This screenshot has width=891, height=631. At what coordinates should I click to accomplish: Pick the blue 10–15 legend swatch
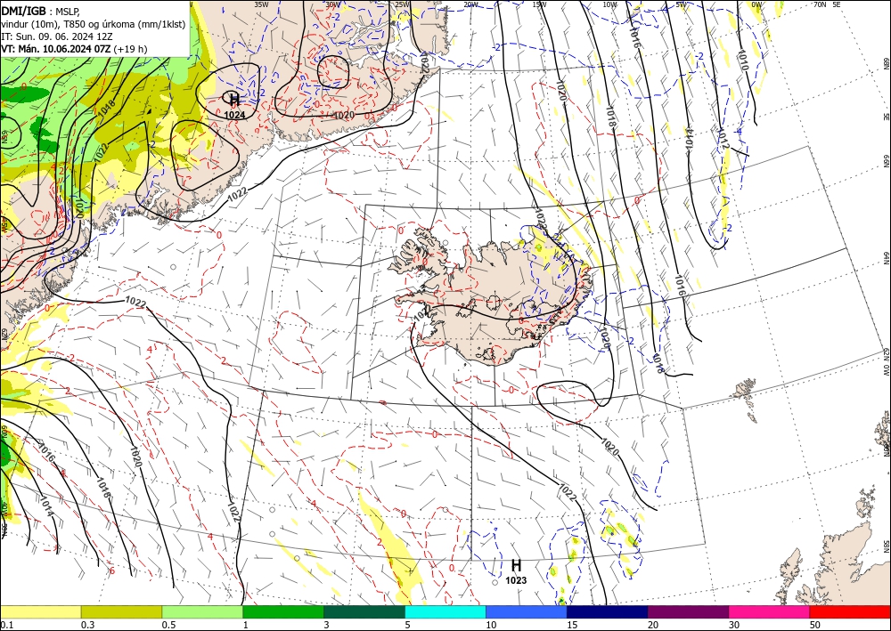coord(527,611)
